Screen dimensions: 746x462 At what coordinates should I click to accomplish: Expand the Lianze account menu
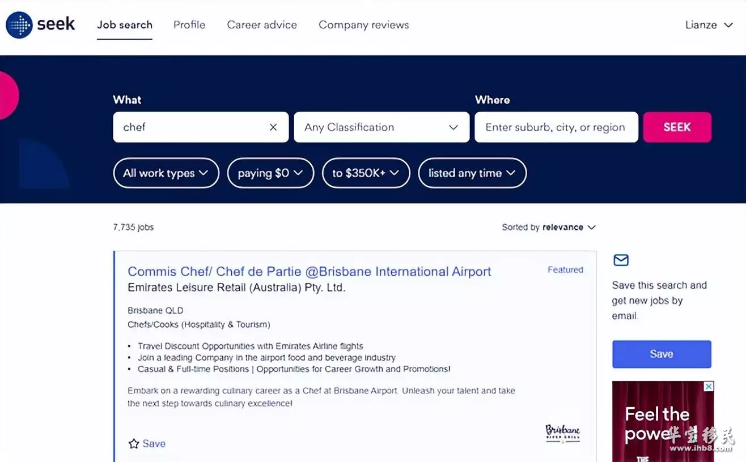(709, 25)
